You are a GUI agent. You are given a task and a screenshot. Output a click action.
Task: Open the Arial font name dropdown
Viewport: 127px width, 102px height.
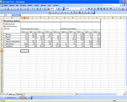[81, 9]
